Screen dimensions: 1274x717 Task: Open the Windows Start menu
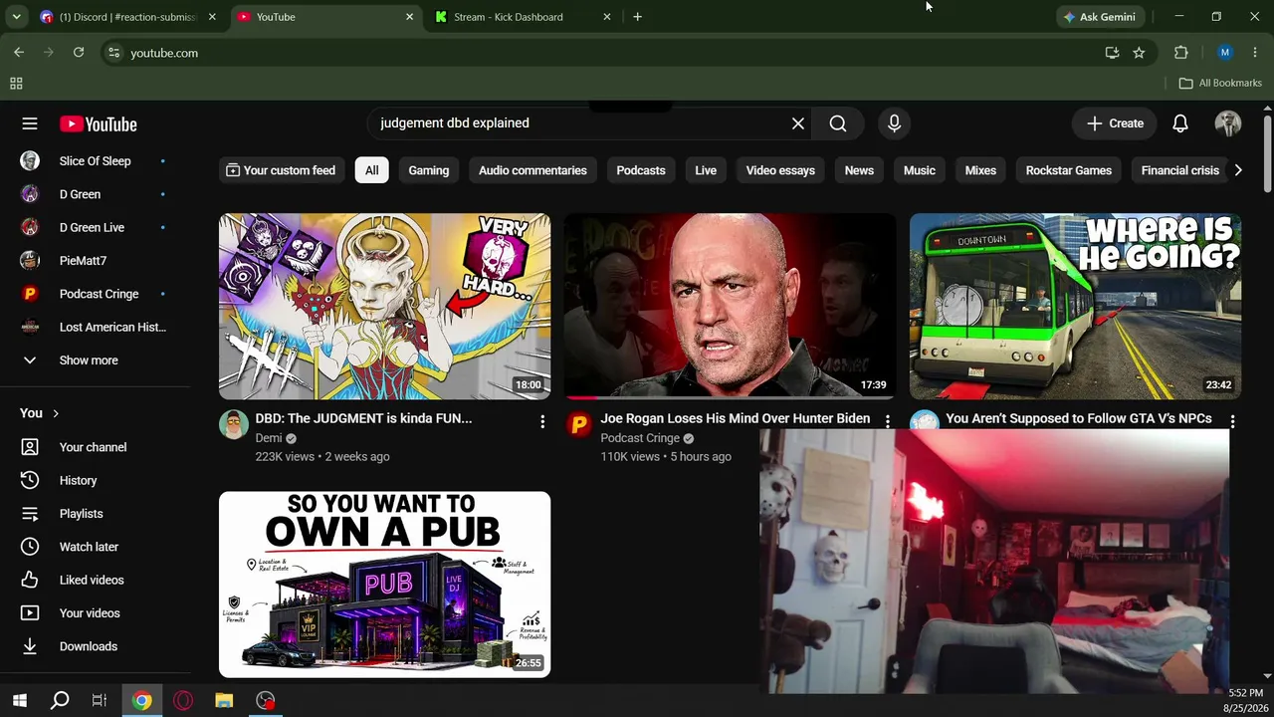click(x=20, y=700)
